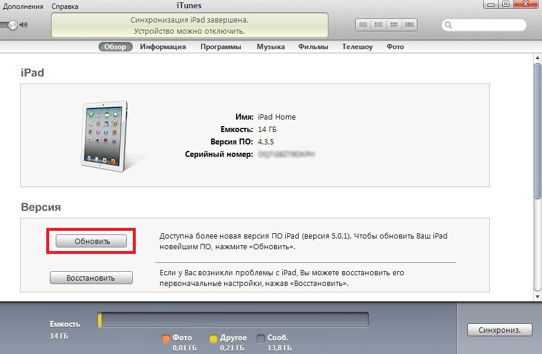The image size is (542, 354).
Task: Click the Обновить button
Action: [91, 241]
